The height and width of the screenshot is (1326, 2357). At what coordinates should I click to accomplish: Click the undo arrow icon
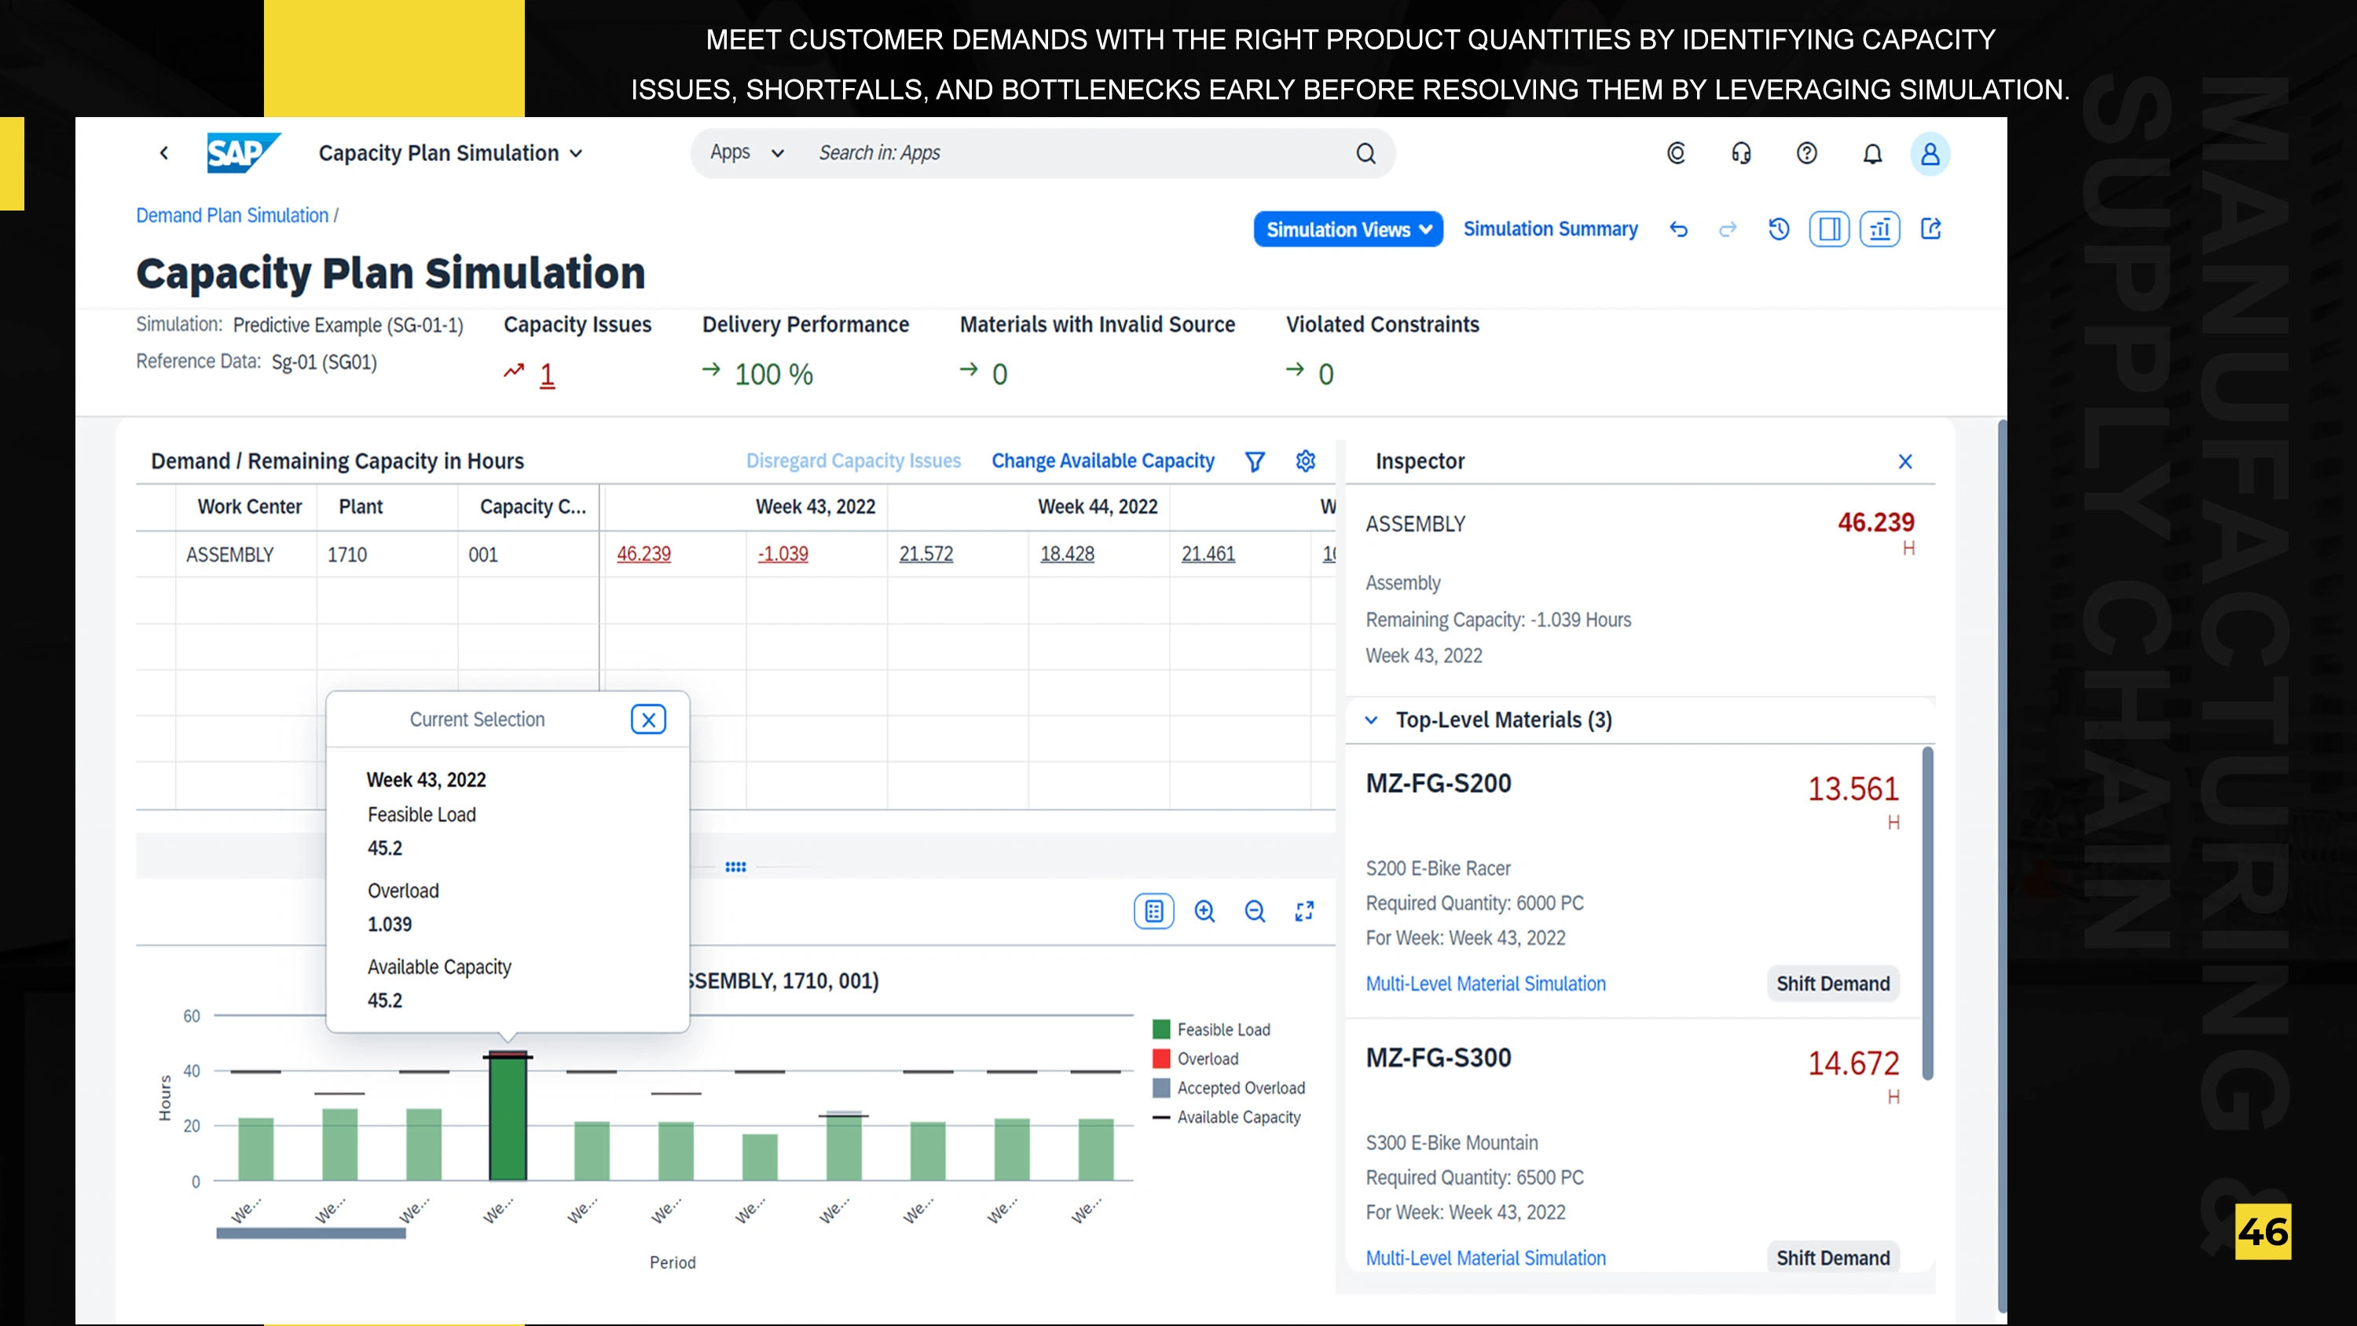[x=1678, y=229]
